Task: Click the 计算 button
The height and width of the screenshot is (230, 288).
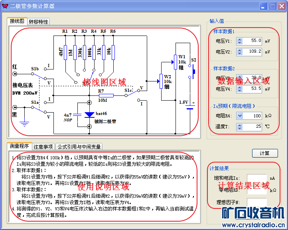Action: pyautogui.click(x=265, y=153)
